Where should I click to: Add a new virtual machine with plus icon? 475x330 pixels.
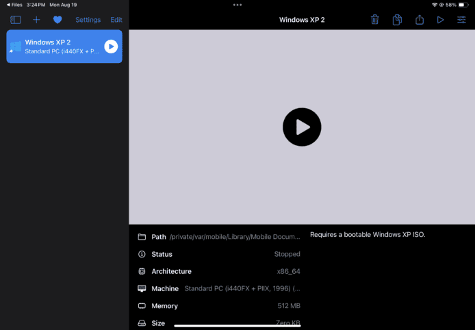(37, 20)
